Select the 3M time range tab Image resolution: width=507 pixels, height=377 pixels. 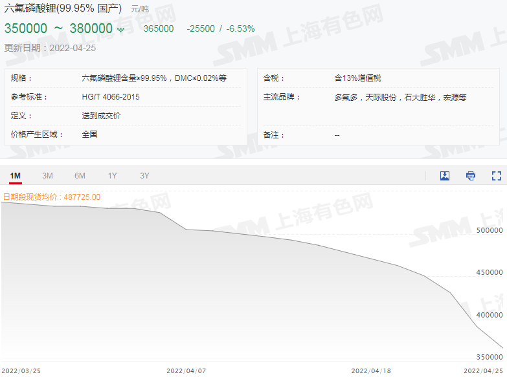[47, 176]
